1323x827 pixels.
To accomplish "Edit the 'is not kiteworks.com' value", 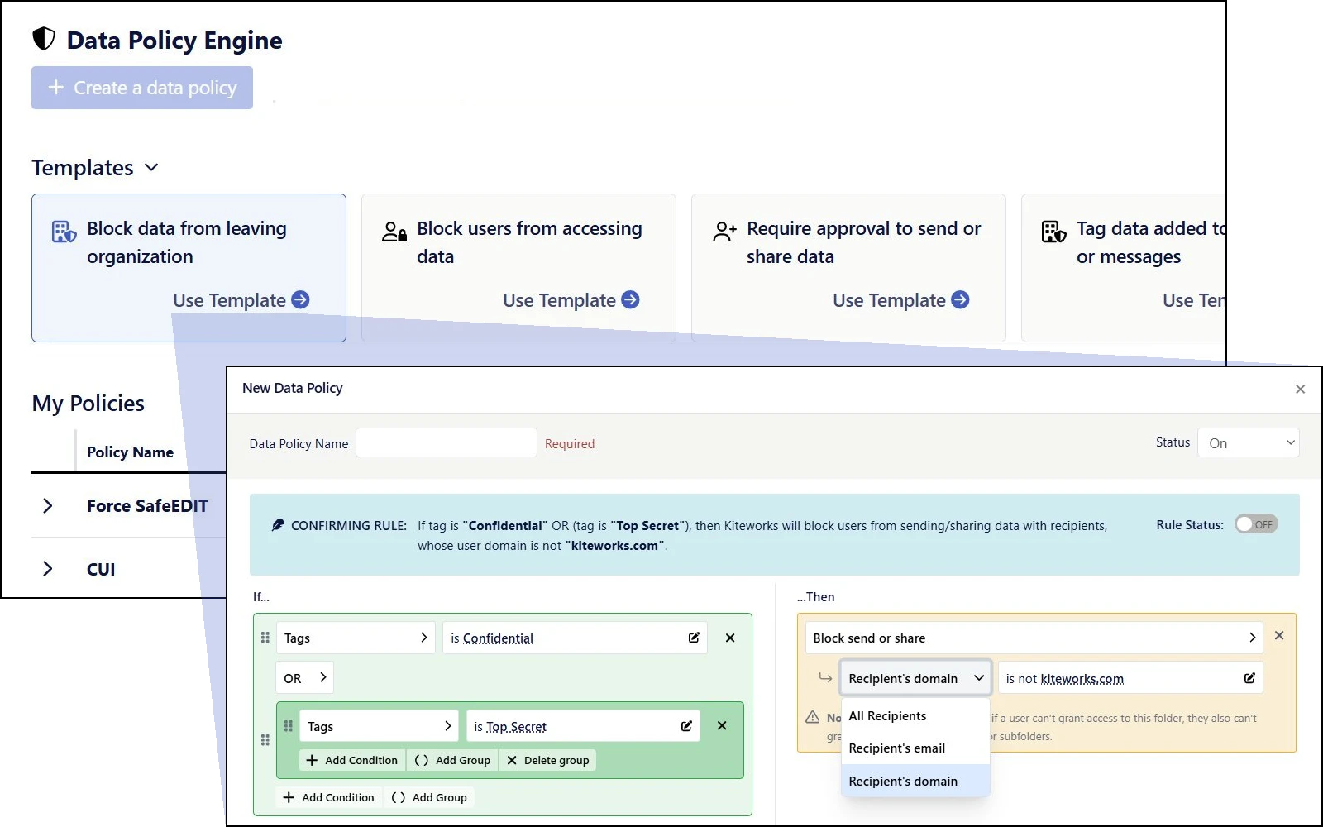I will [x=1249, y=678].
